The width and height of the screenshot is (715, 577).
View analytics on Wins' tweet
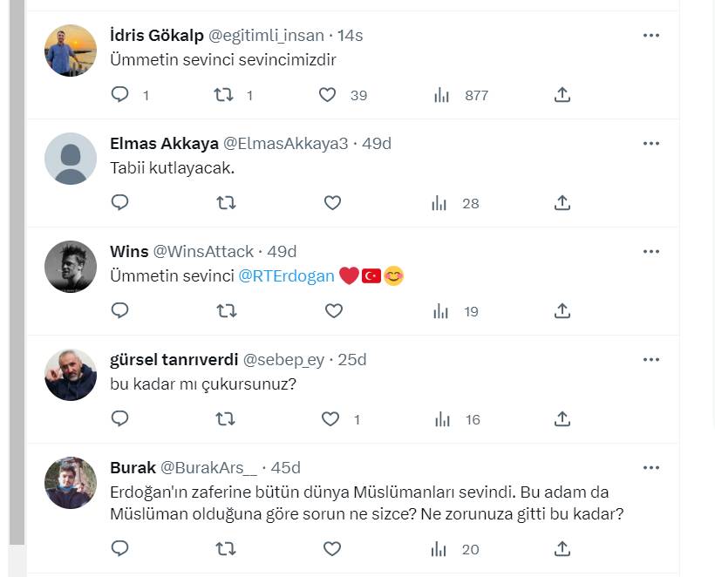(441, 311)
